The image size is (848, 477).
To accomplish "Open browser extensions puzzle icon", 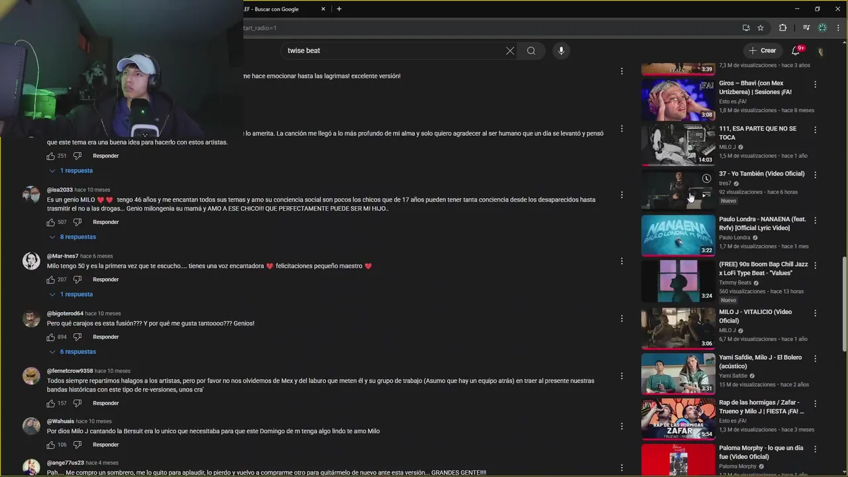I will pyautogui.click(x=783, y=28).
